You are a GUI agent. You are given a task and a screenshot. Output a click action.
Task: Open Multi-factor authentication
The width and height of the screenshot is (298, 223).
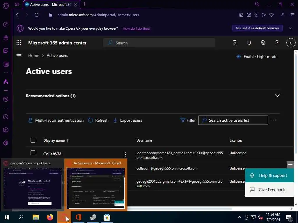[56, 120]
